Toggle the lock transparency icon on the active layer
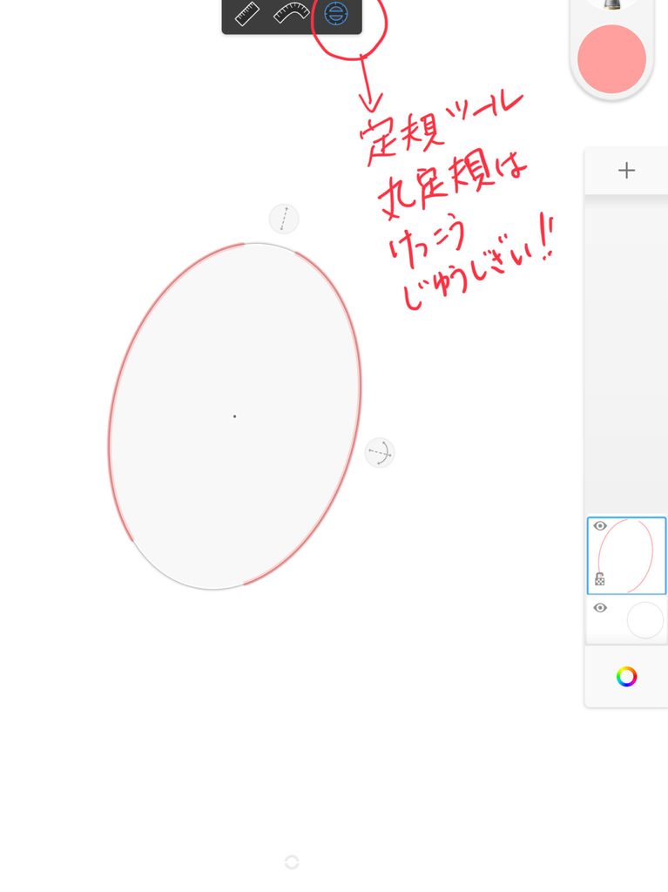The width and height of the screenshot is (668, 892). tap(600, 579)
